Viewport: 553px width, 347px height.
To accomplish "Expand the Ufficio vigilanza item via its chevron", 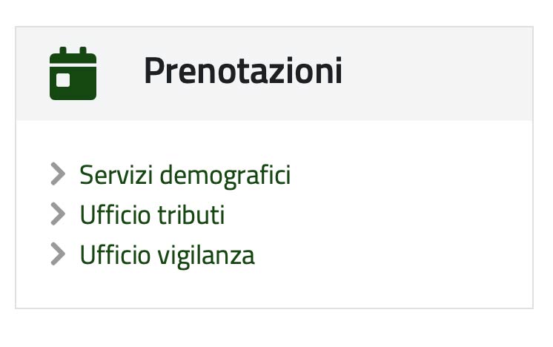I will (x=59, y=254).
